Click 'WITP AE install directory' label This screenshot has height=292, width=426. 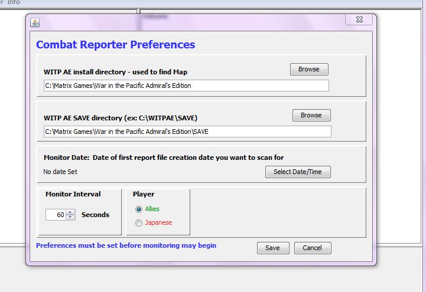115,72
